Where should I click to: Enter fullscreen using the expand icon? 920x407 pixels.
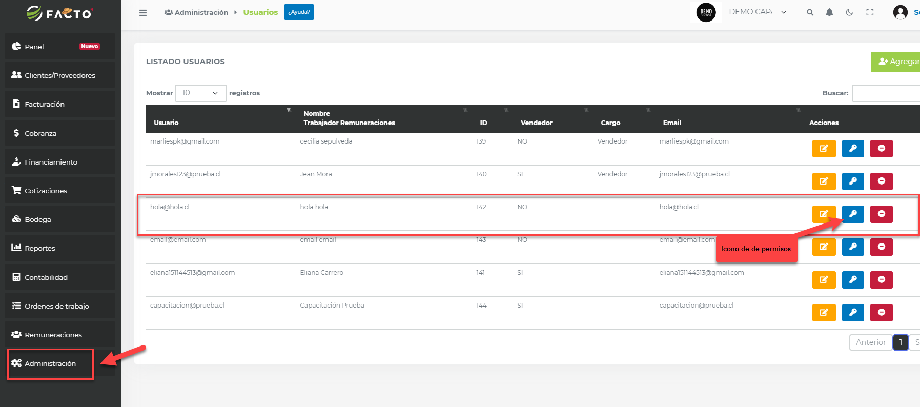[870, 13]
